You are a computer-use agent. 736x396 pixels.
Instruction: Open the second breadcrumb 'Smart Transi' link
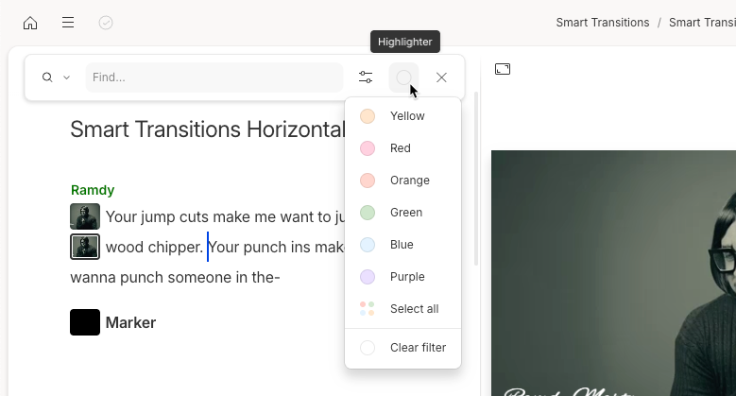tap(702, 23)
